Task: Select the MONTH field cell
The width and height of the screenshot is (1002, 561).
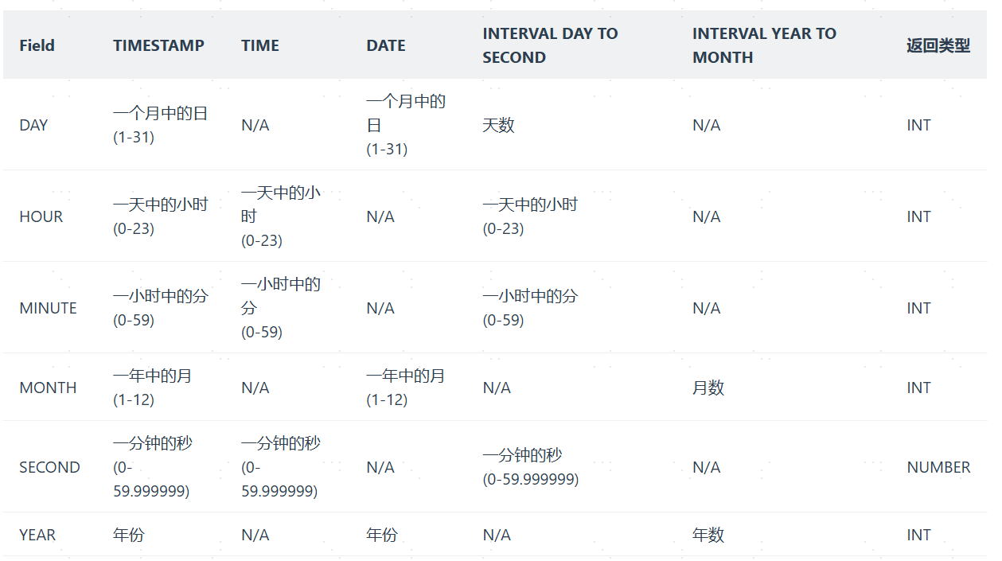Action: (48, 388)
